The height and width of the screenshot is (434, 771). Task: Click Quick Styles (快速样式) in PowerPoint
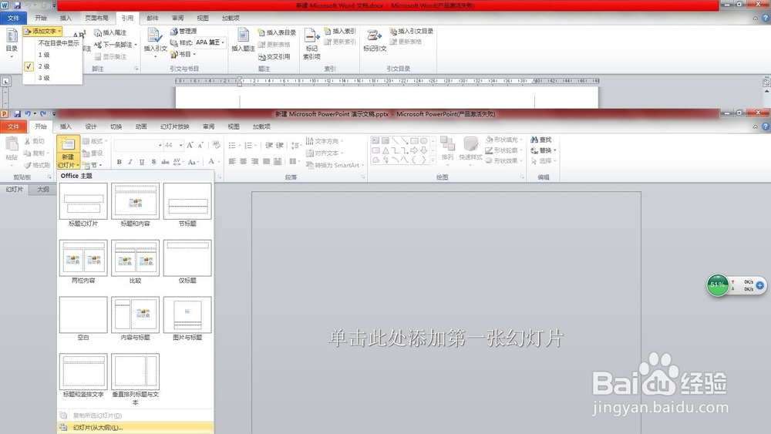pos(470,149)
